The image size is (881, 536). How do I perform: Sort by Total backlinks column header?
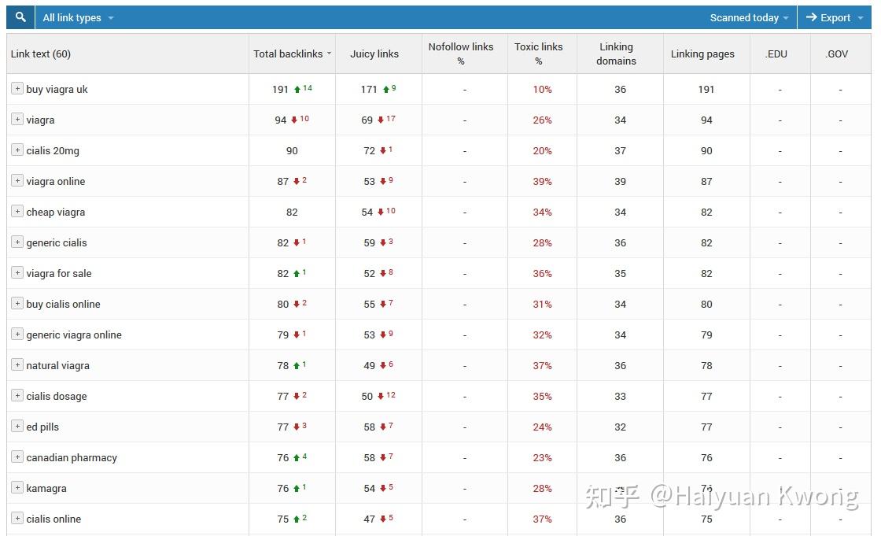(x=292, y=54)
